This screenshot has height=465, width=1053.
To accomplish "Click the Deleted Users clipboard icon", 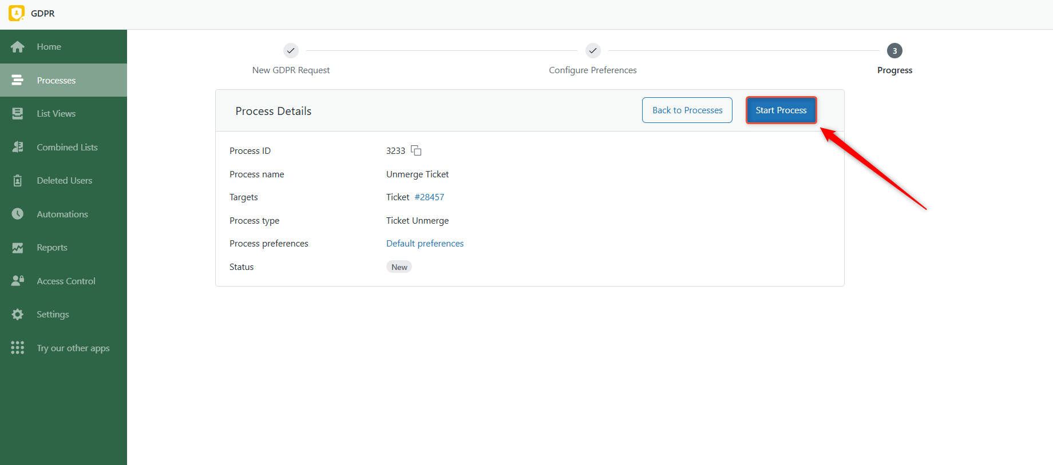I will (x=18, y=181).
